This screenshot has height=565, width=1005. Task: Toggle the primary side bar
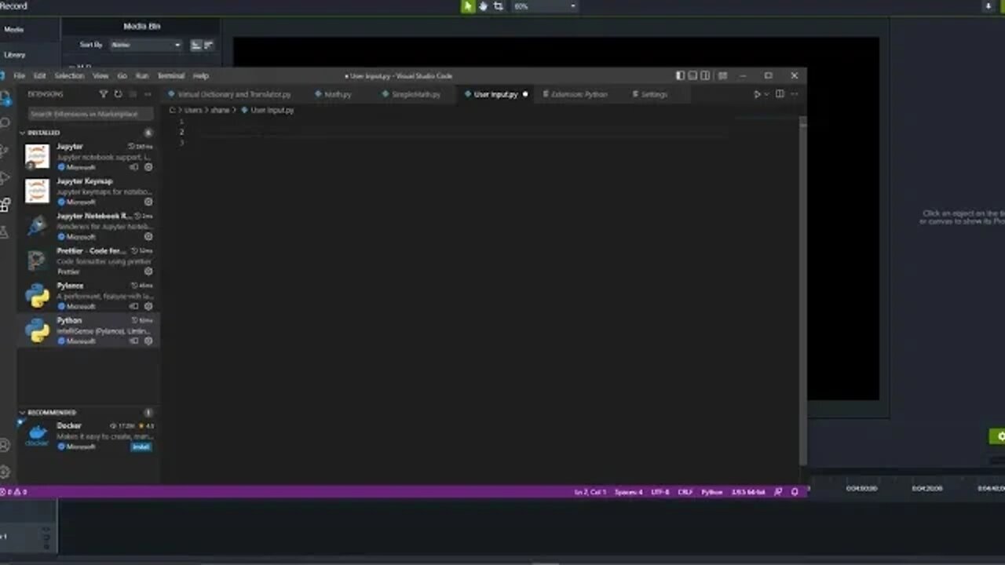click(680, 76)
